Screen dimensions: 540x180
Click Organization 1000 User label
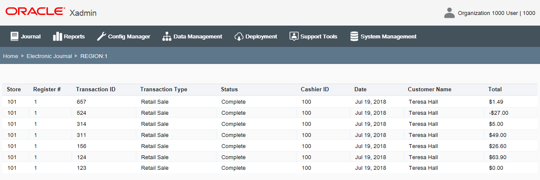[496, 13]
